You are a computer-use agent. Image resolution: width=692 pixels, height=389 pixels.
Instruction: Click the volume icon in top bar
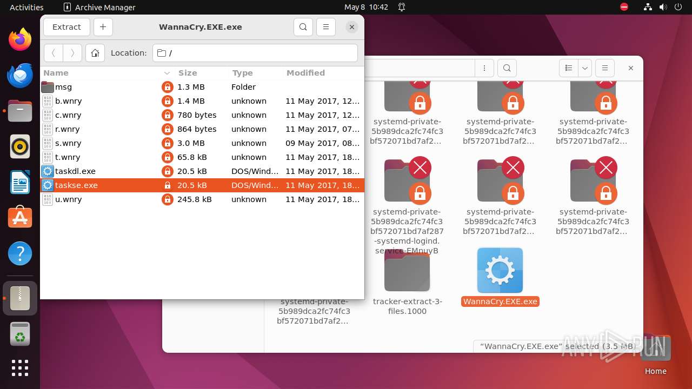pyautogui.click(x=663, y=7)
